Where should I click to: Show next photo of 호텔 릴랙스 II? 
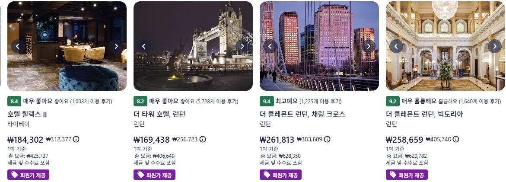[x=116, y=46]
